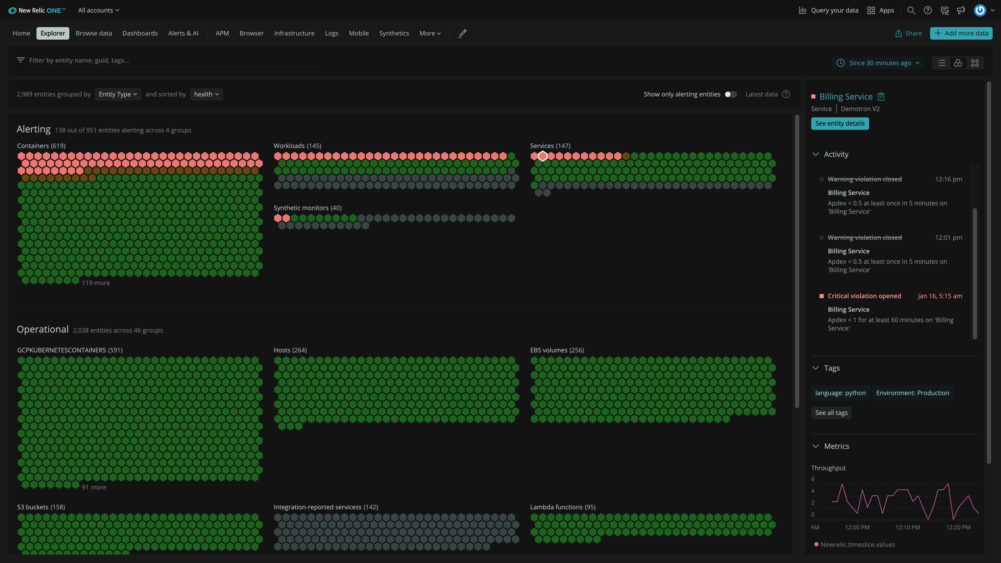Click first red hexagon in Workloads
Image resolution: width=1001 pixels, height=563 pixels.
(277, 156)
